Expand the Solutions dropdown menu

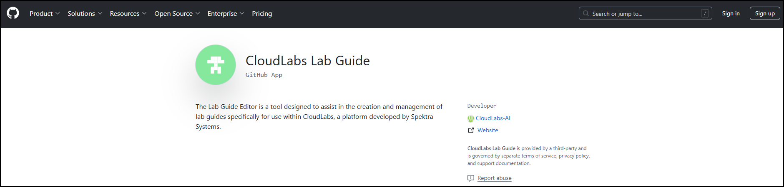(85, 14)
